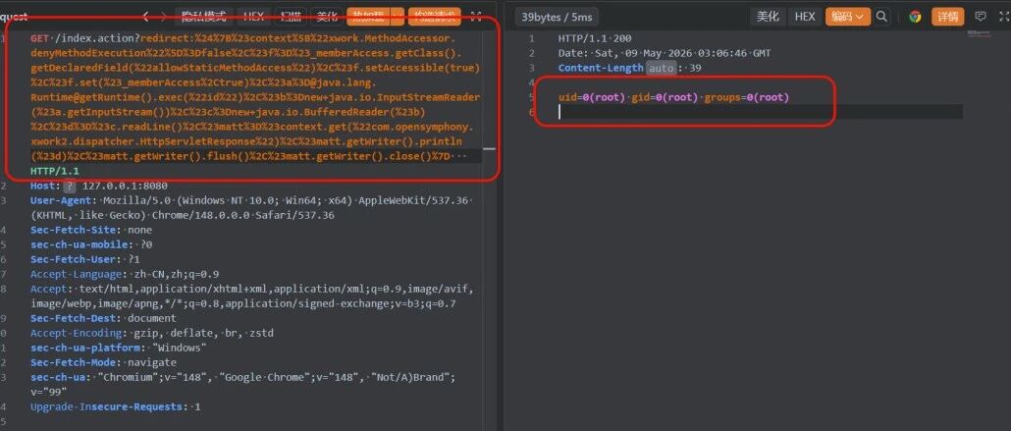
Task: Click the HTTP/1.1 200 status line
Action: pyautogui.click(x=595, y=38)
